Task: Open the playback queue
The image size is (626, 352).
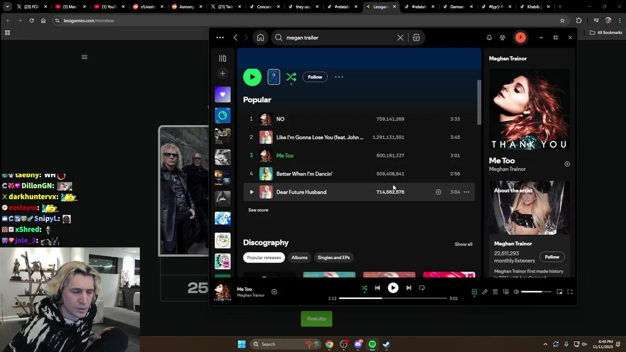Action: coord(495,292)
